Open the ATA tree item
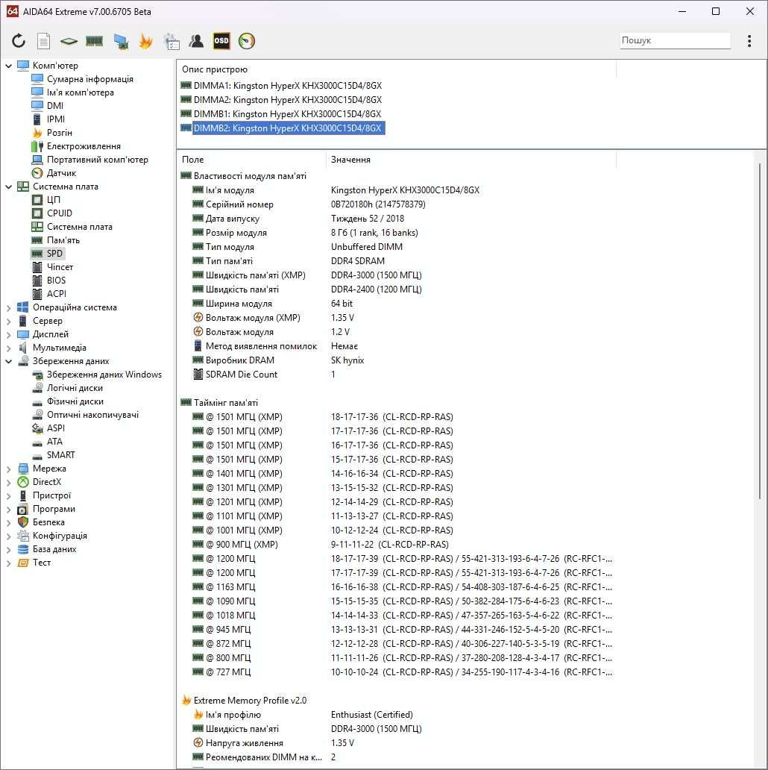The height and width of the screenshot is (770, 768). coord(54,442)
